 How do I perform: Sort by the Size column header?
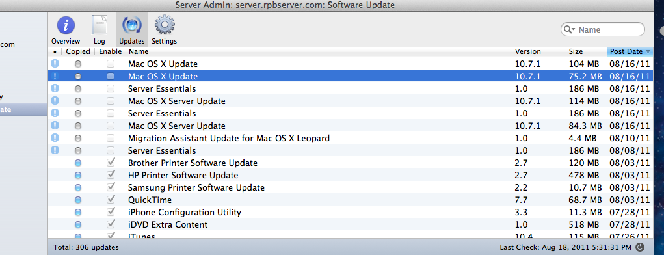(x=586, y=51)
